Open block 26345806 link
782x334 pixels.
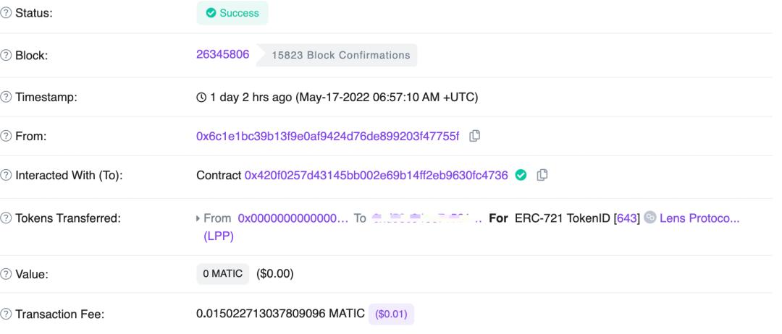pos(223,54)
